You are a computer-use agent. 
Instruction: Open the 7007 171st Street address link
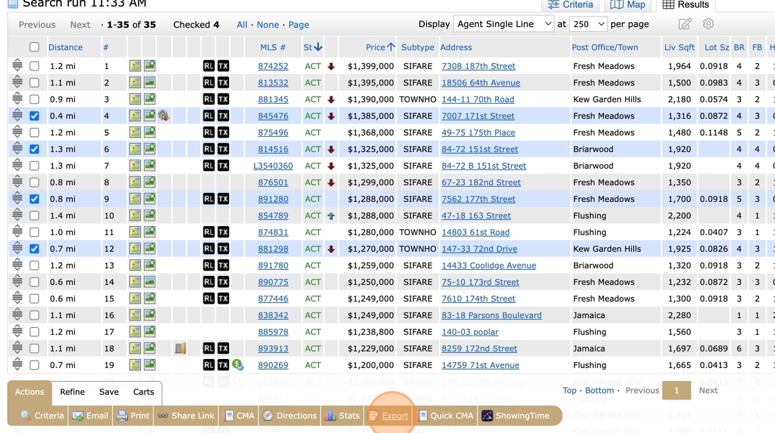click(x=477, y=116)
